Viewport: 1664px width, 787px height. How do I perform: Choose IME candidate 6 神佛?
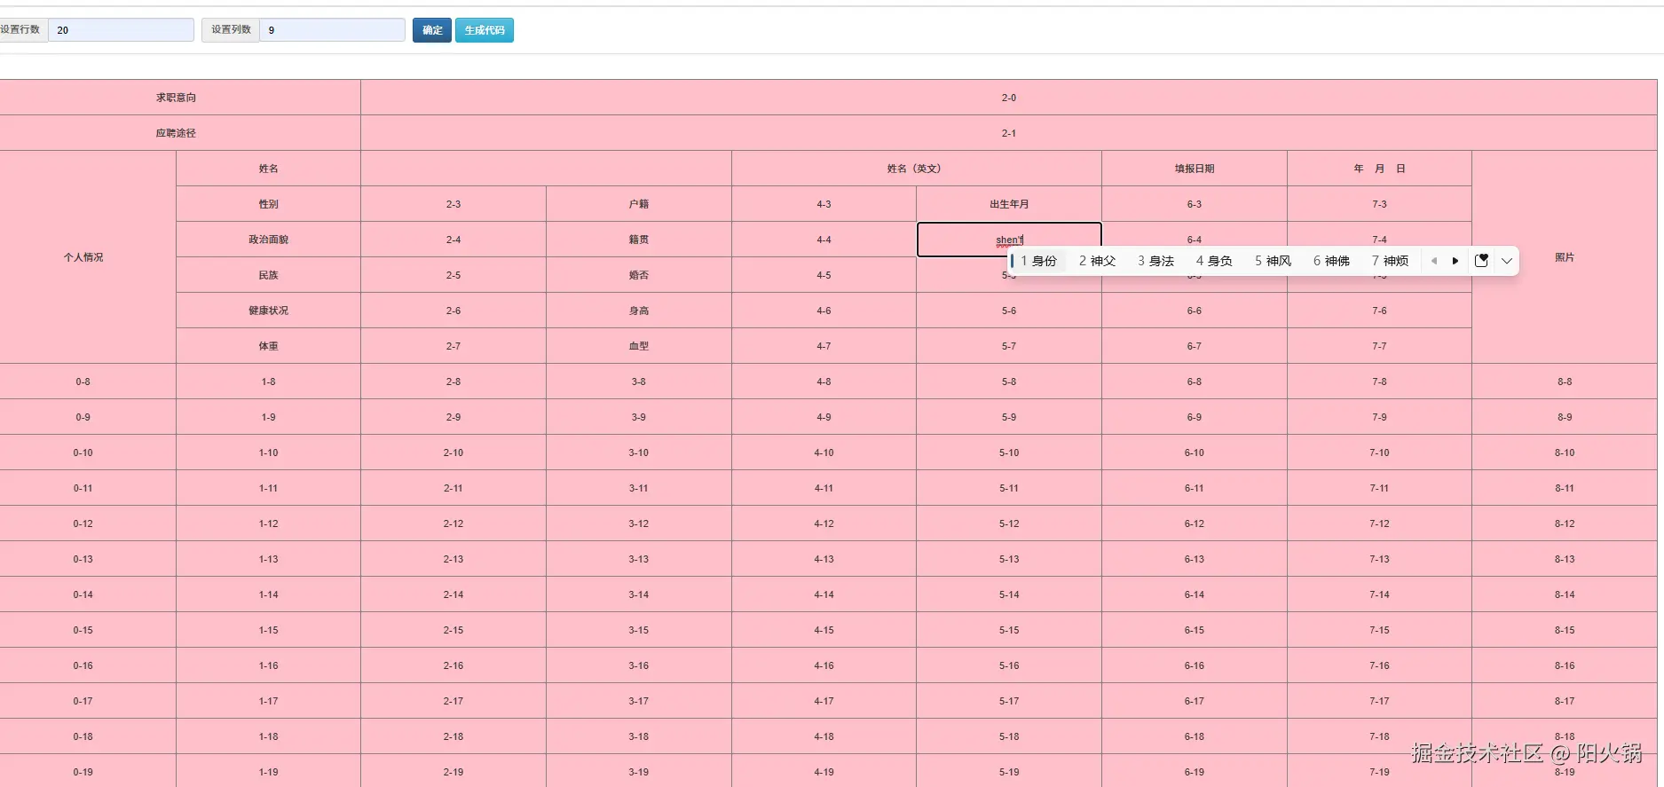click(x=1331, y=261)
